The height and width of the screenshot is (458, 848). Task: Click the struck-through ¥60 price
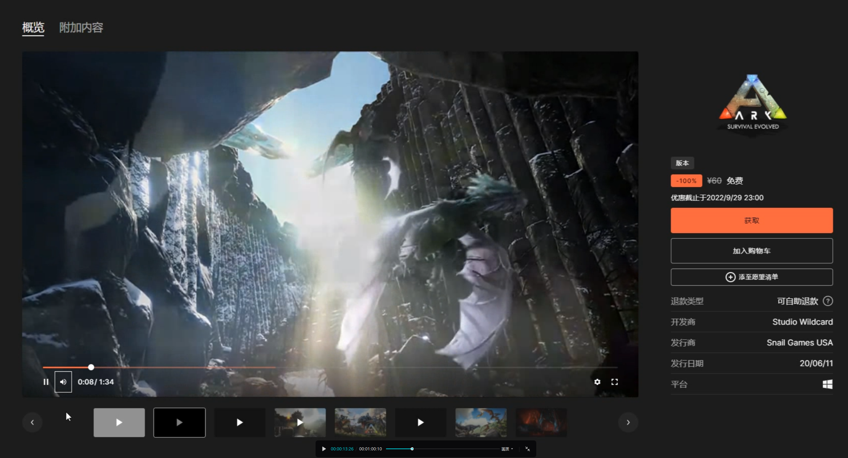pos(714,181)
